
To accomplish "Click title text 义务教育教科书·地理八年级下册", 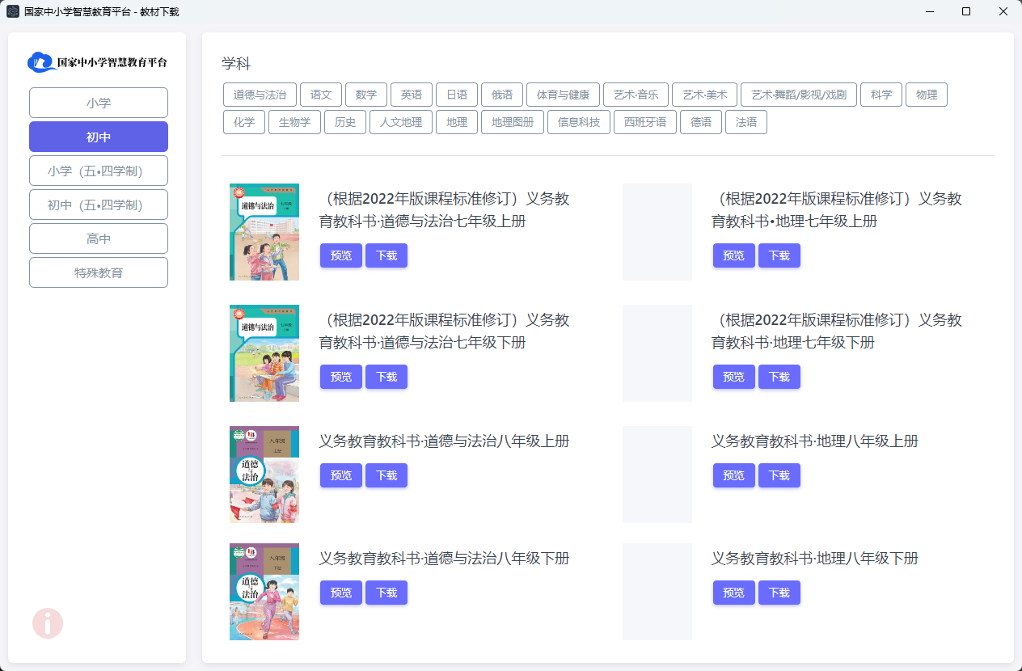I will point(815,559).
